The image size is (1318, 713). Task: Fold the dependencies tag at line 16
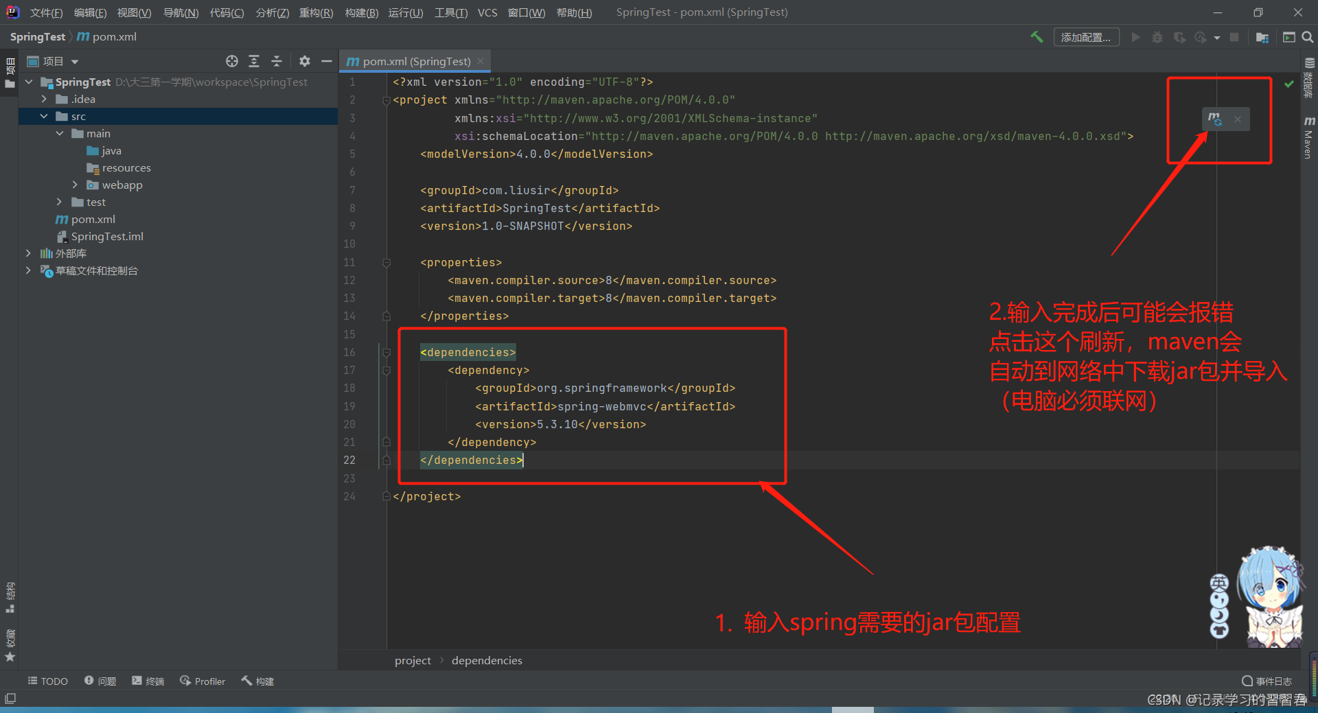pos(386,353)
